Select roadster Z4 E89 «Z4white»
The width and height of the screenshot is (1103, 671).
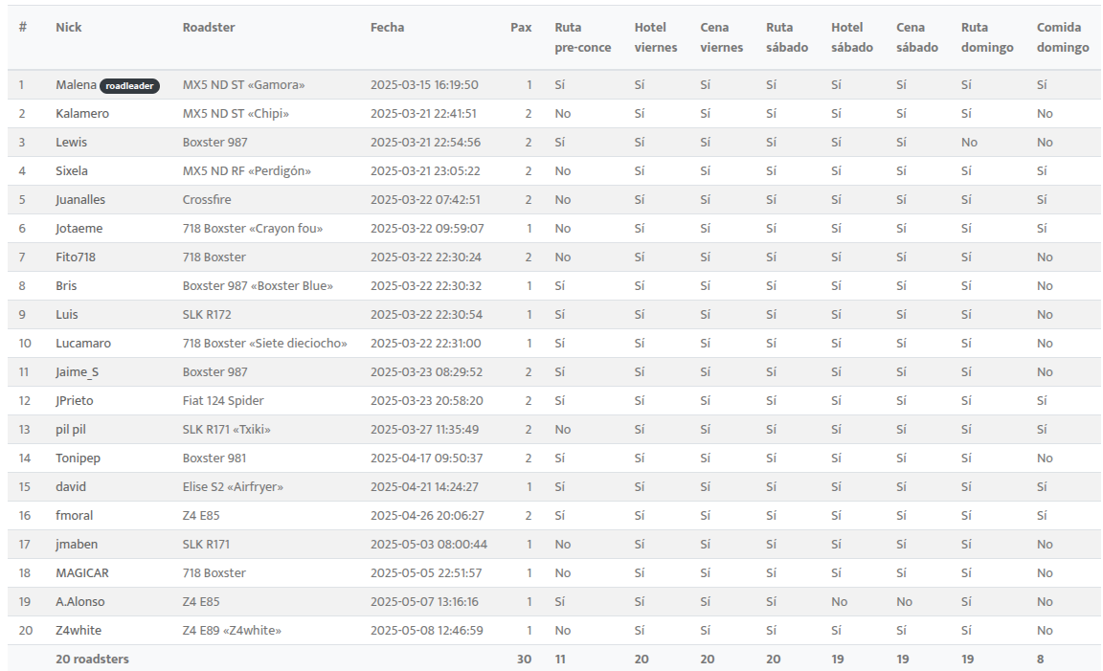(x=232, y=631)
